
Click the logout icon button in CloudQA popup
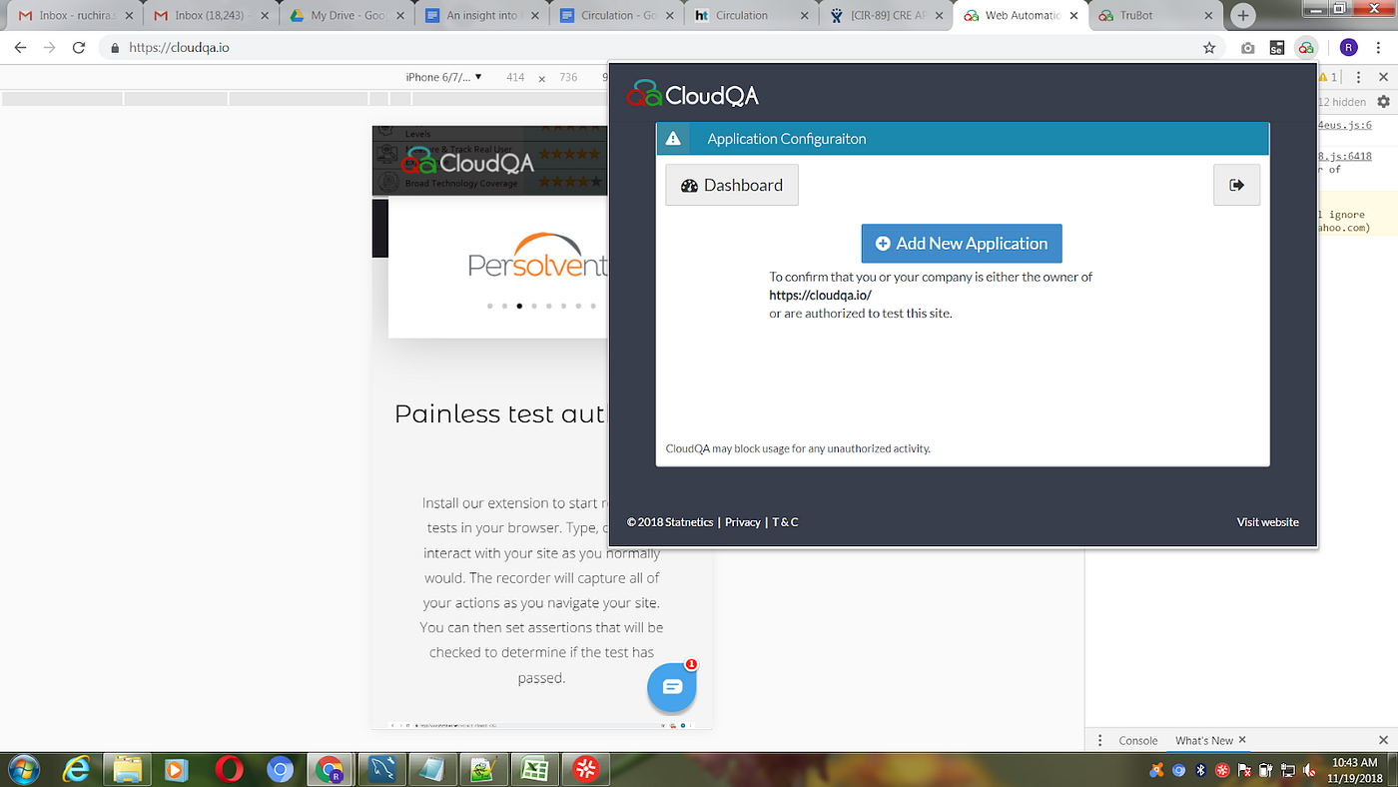(1236, 185)
